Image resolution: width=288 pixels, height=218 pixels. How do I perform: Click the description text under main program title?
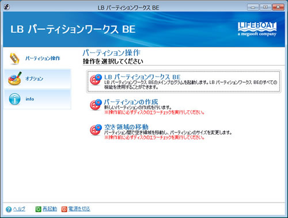click(x=191, y=85)
